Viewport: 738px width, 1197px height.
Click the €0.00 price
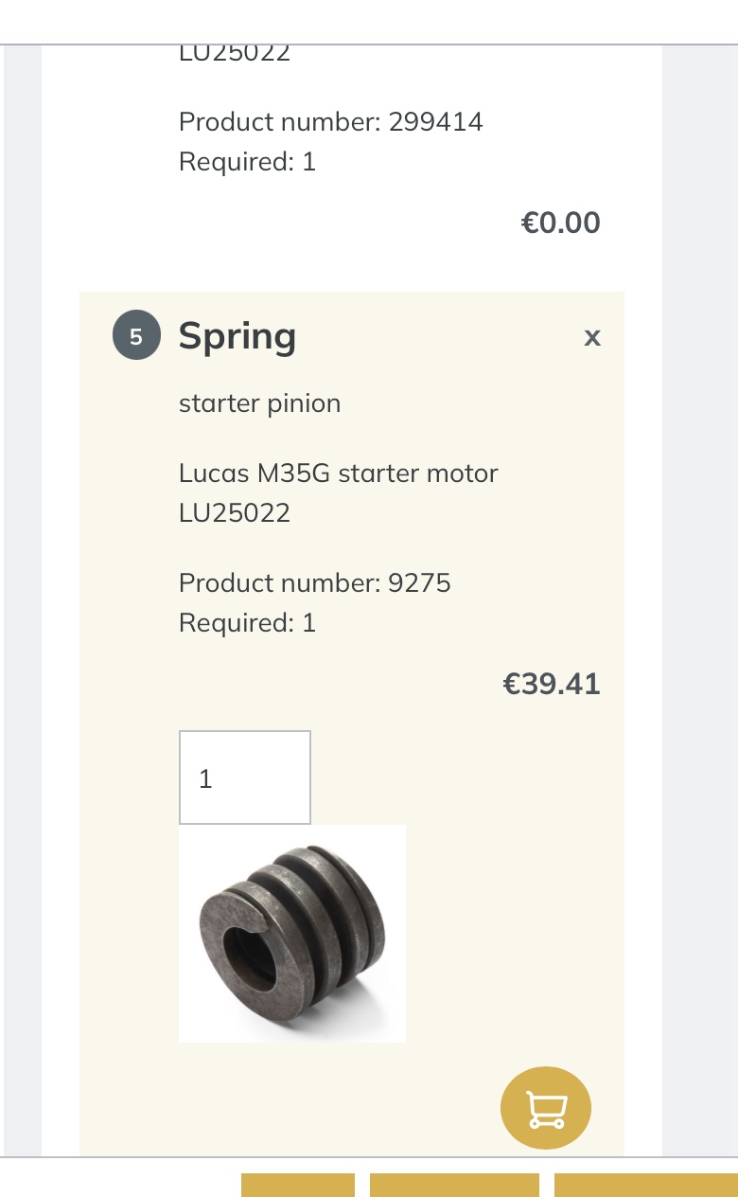561,223
